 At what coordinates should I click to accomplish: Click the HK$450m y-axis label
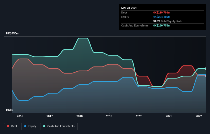click(12, 33)
